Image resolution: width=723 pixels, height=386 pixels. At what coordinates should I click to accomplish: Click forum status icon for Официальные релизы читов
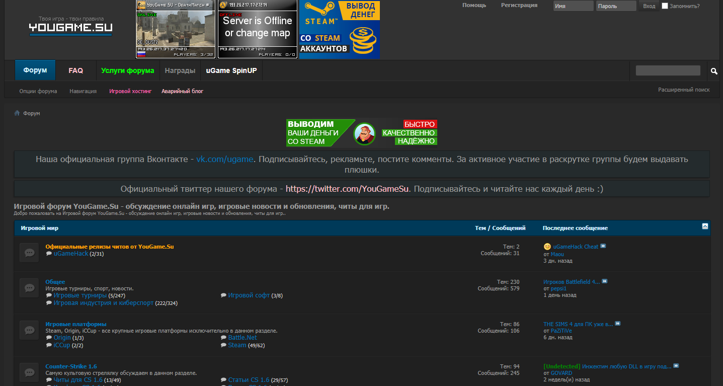click(x=29, y=253)
